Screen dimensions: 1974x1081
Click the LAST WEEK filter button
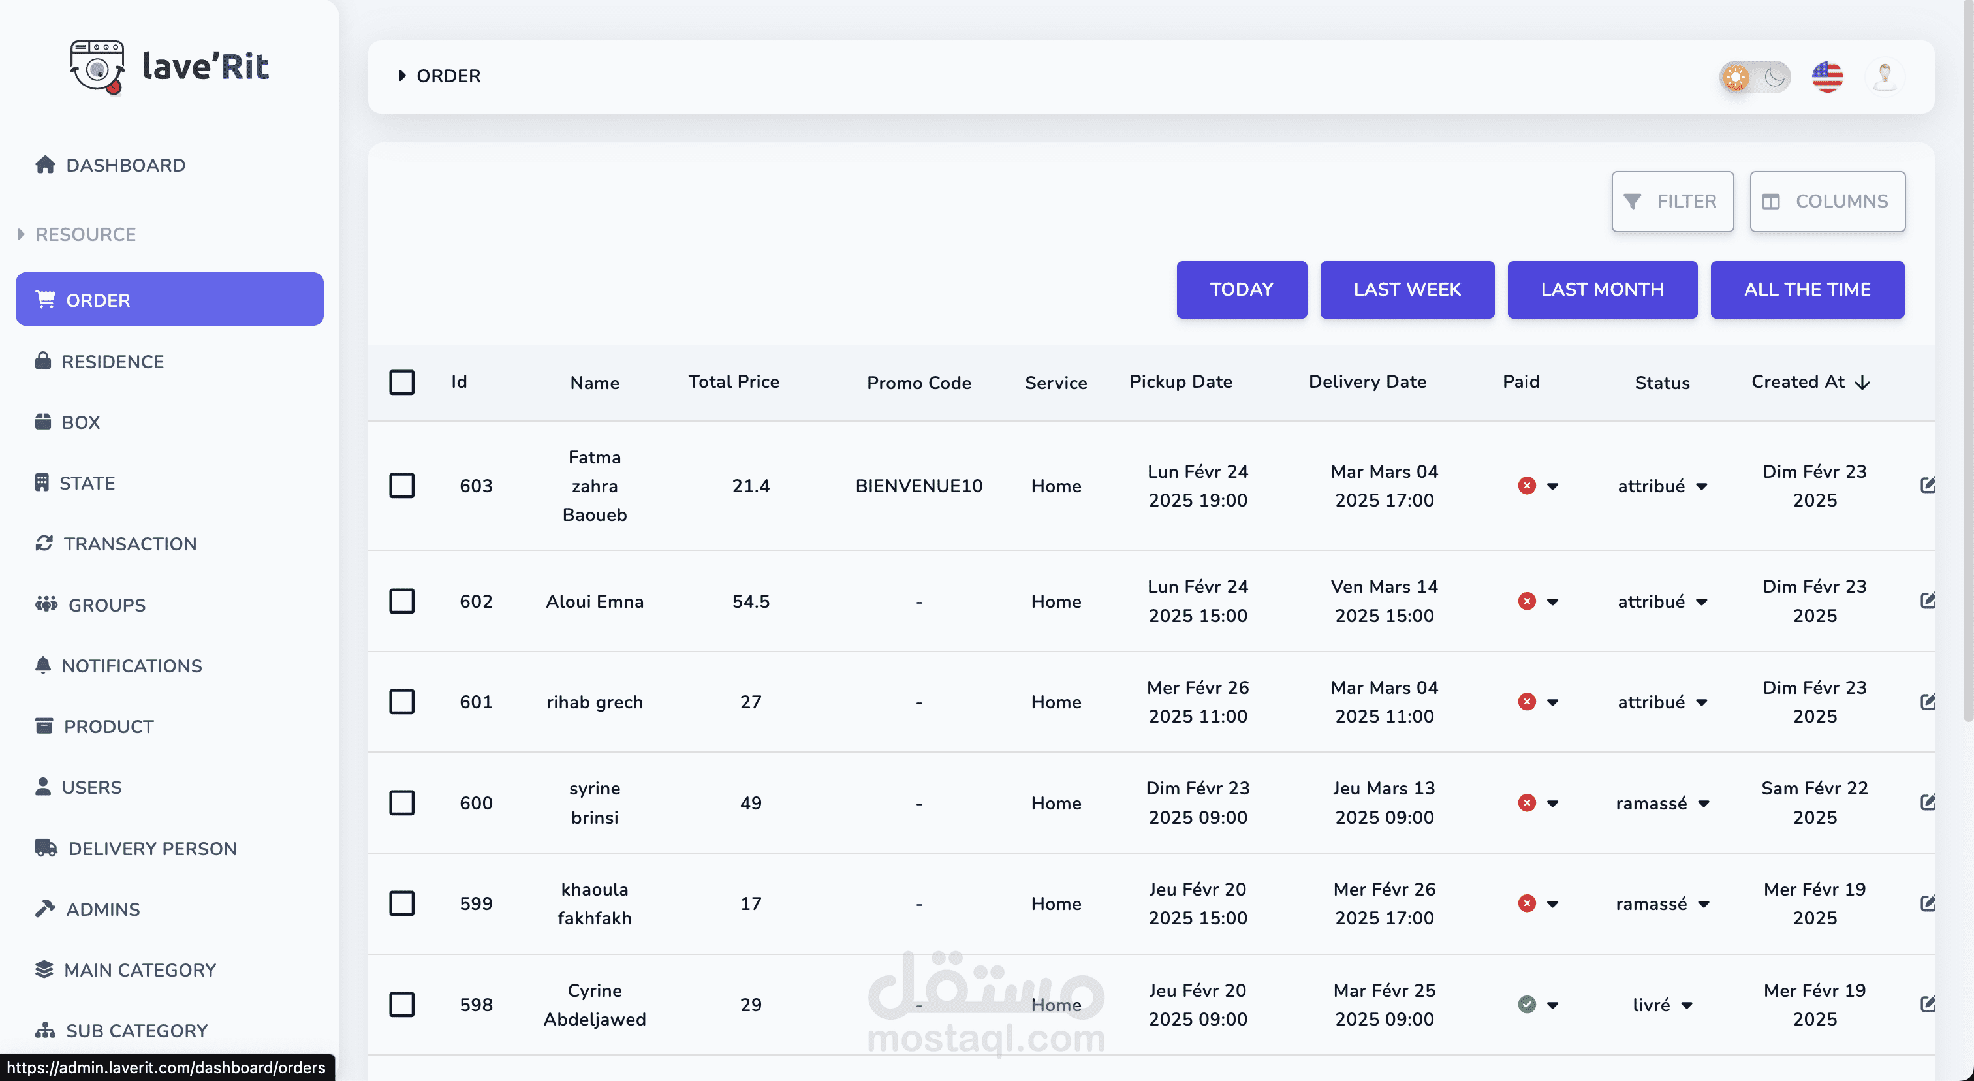[x=1407, y=290]
